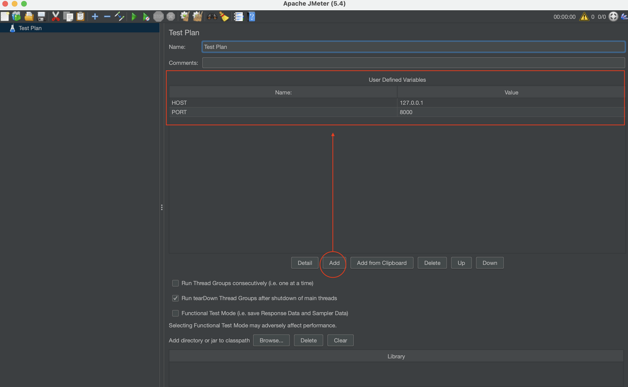Click the Add variable button
The height and width of the screenshot is (387, 628).
coord(334,263)
